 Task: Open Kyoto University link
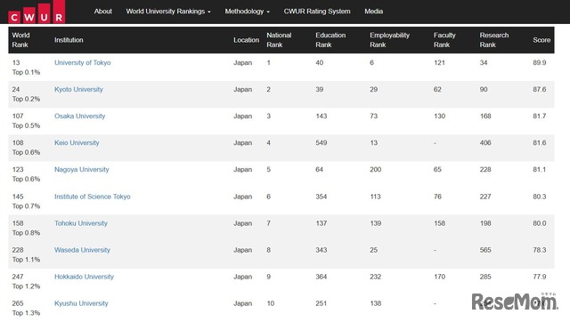[x=78, y=89]
